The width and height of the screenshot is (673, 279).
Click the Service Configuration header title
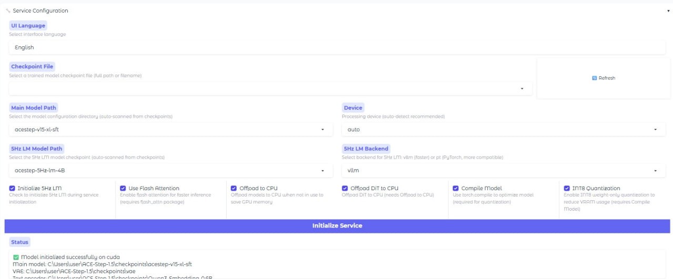(40, 11)
